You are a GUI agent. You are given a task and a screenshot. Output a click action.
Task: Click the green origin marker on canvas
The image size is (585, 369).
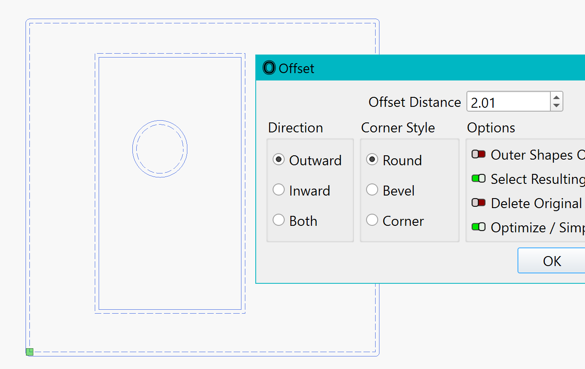(x=29, y=352)
